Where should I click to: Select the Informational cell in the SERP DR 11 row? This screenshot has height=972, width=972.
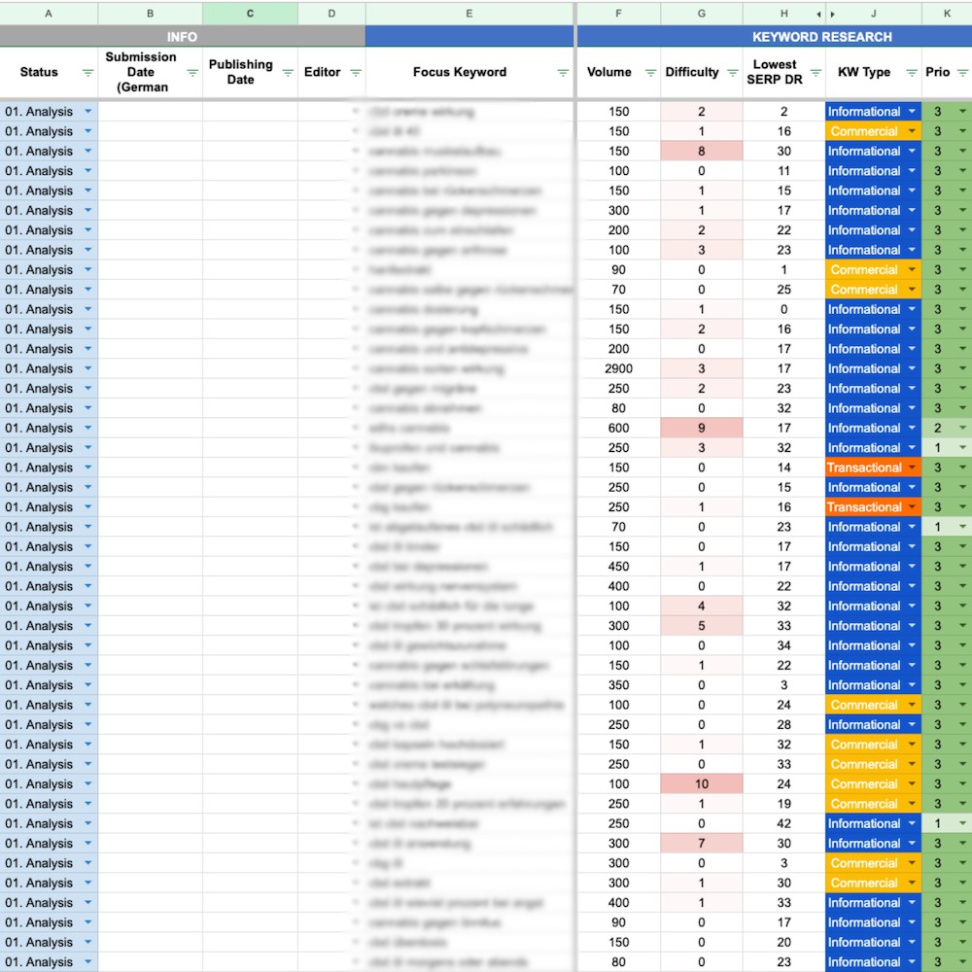pos(873,171)
